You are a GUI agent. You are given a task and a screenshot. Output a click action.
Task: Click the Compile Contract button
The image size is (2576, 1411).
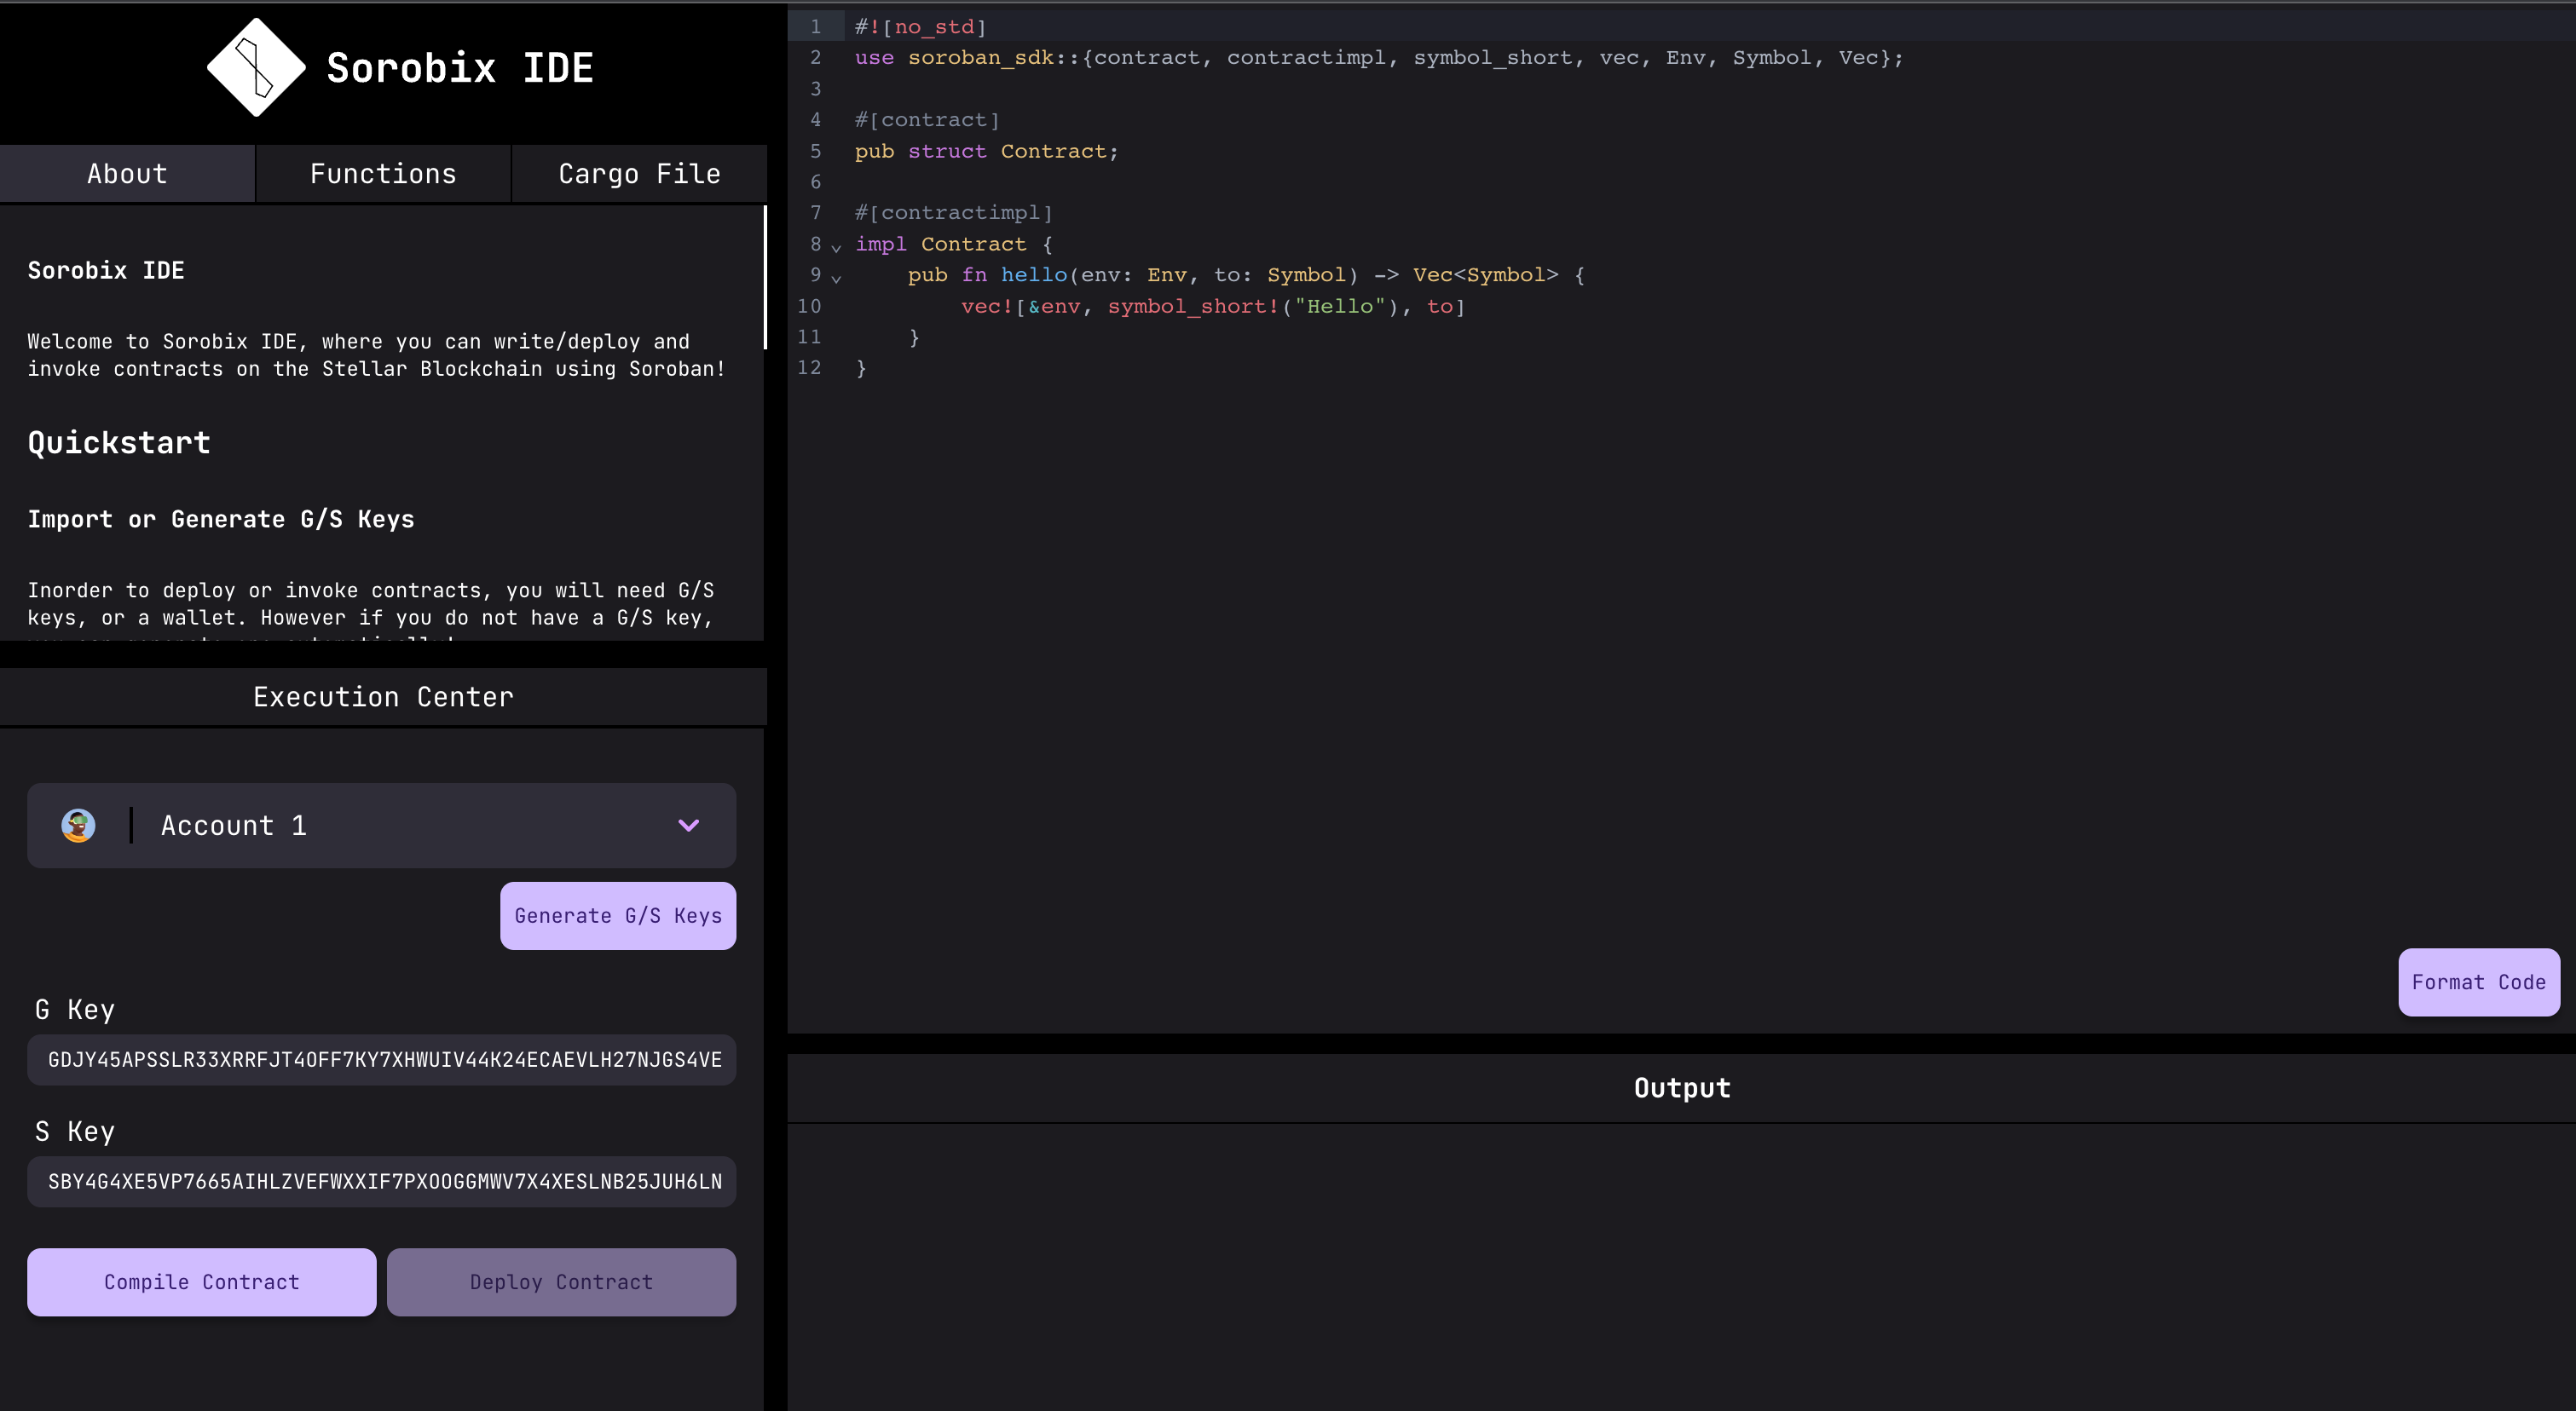tap(201, 1282)
